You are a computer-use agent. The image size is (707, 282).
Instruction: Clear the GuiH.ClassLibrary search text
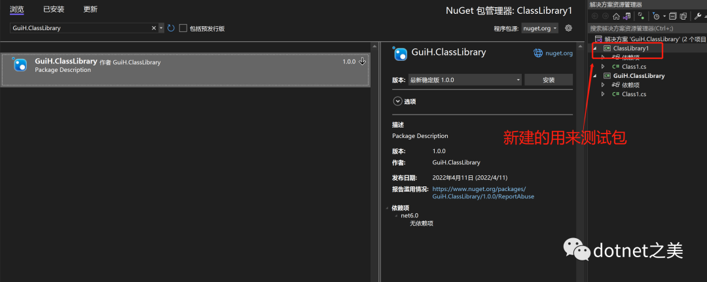pyautogui.click(x=154, y=28)
